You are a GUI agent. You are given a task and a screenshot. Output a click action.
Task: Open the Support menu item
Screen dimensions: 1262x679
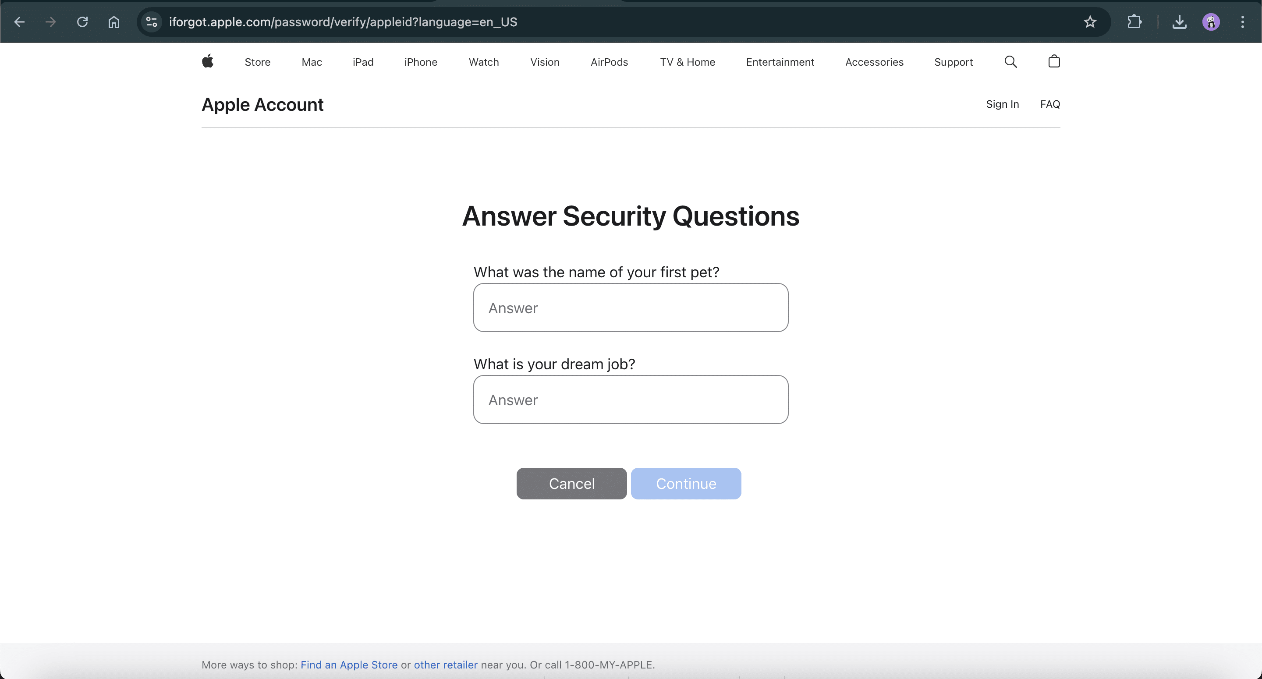[x=954, y=62]
